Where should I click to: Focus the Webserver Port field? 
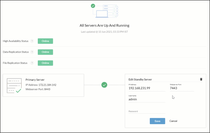[181, 89]
